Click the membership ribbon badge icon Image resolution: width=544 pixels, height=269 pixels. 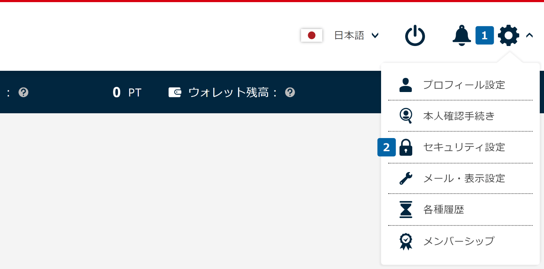click(406, 241)
